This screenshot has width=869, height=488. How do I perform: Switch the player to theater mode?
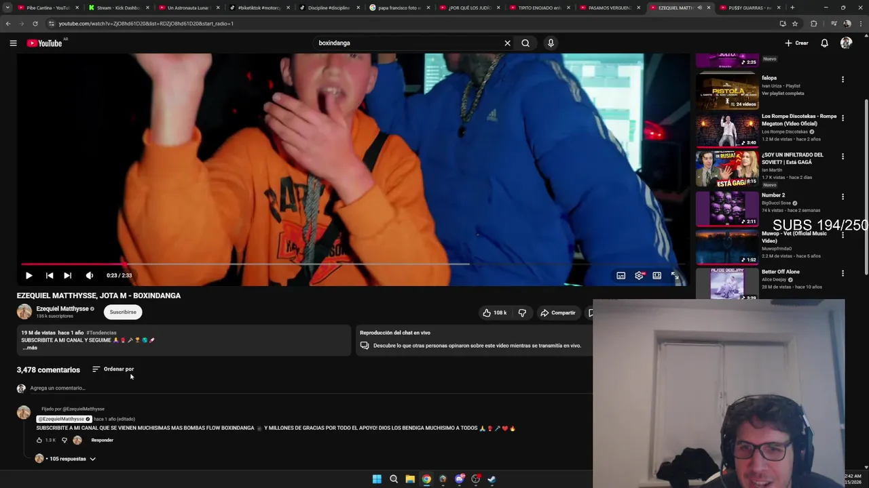(657, 276)
